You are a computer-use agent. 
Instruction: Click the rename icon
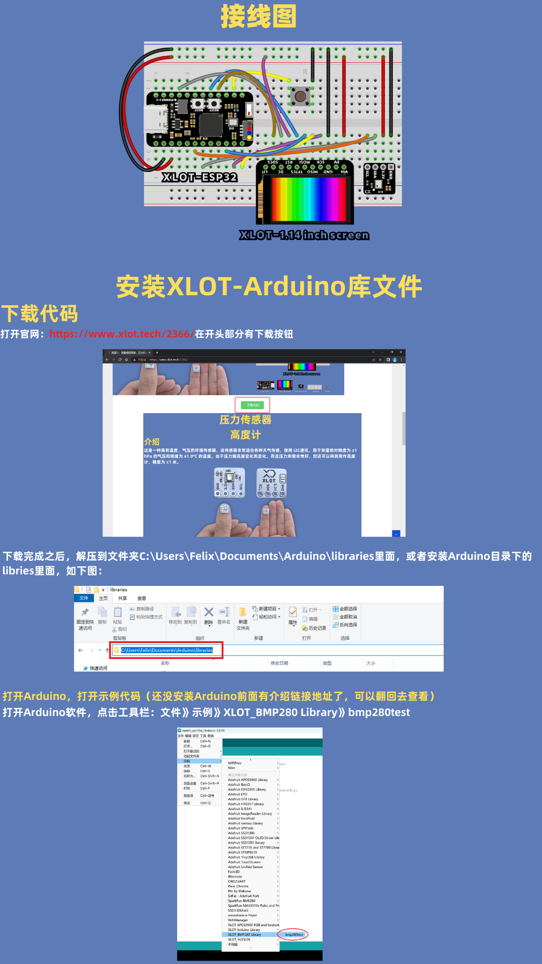pos(224,612)
